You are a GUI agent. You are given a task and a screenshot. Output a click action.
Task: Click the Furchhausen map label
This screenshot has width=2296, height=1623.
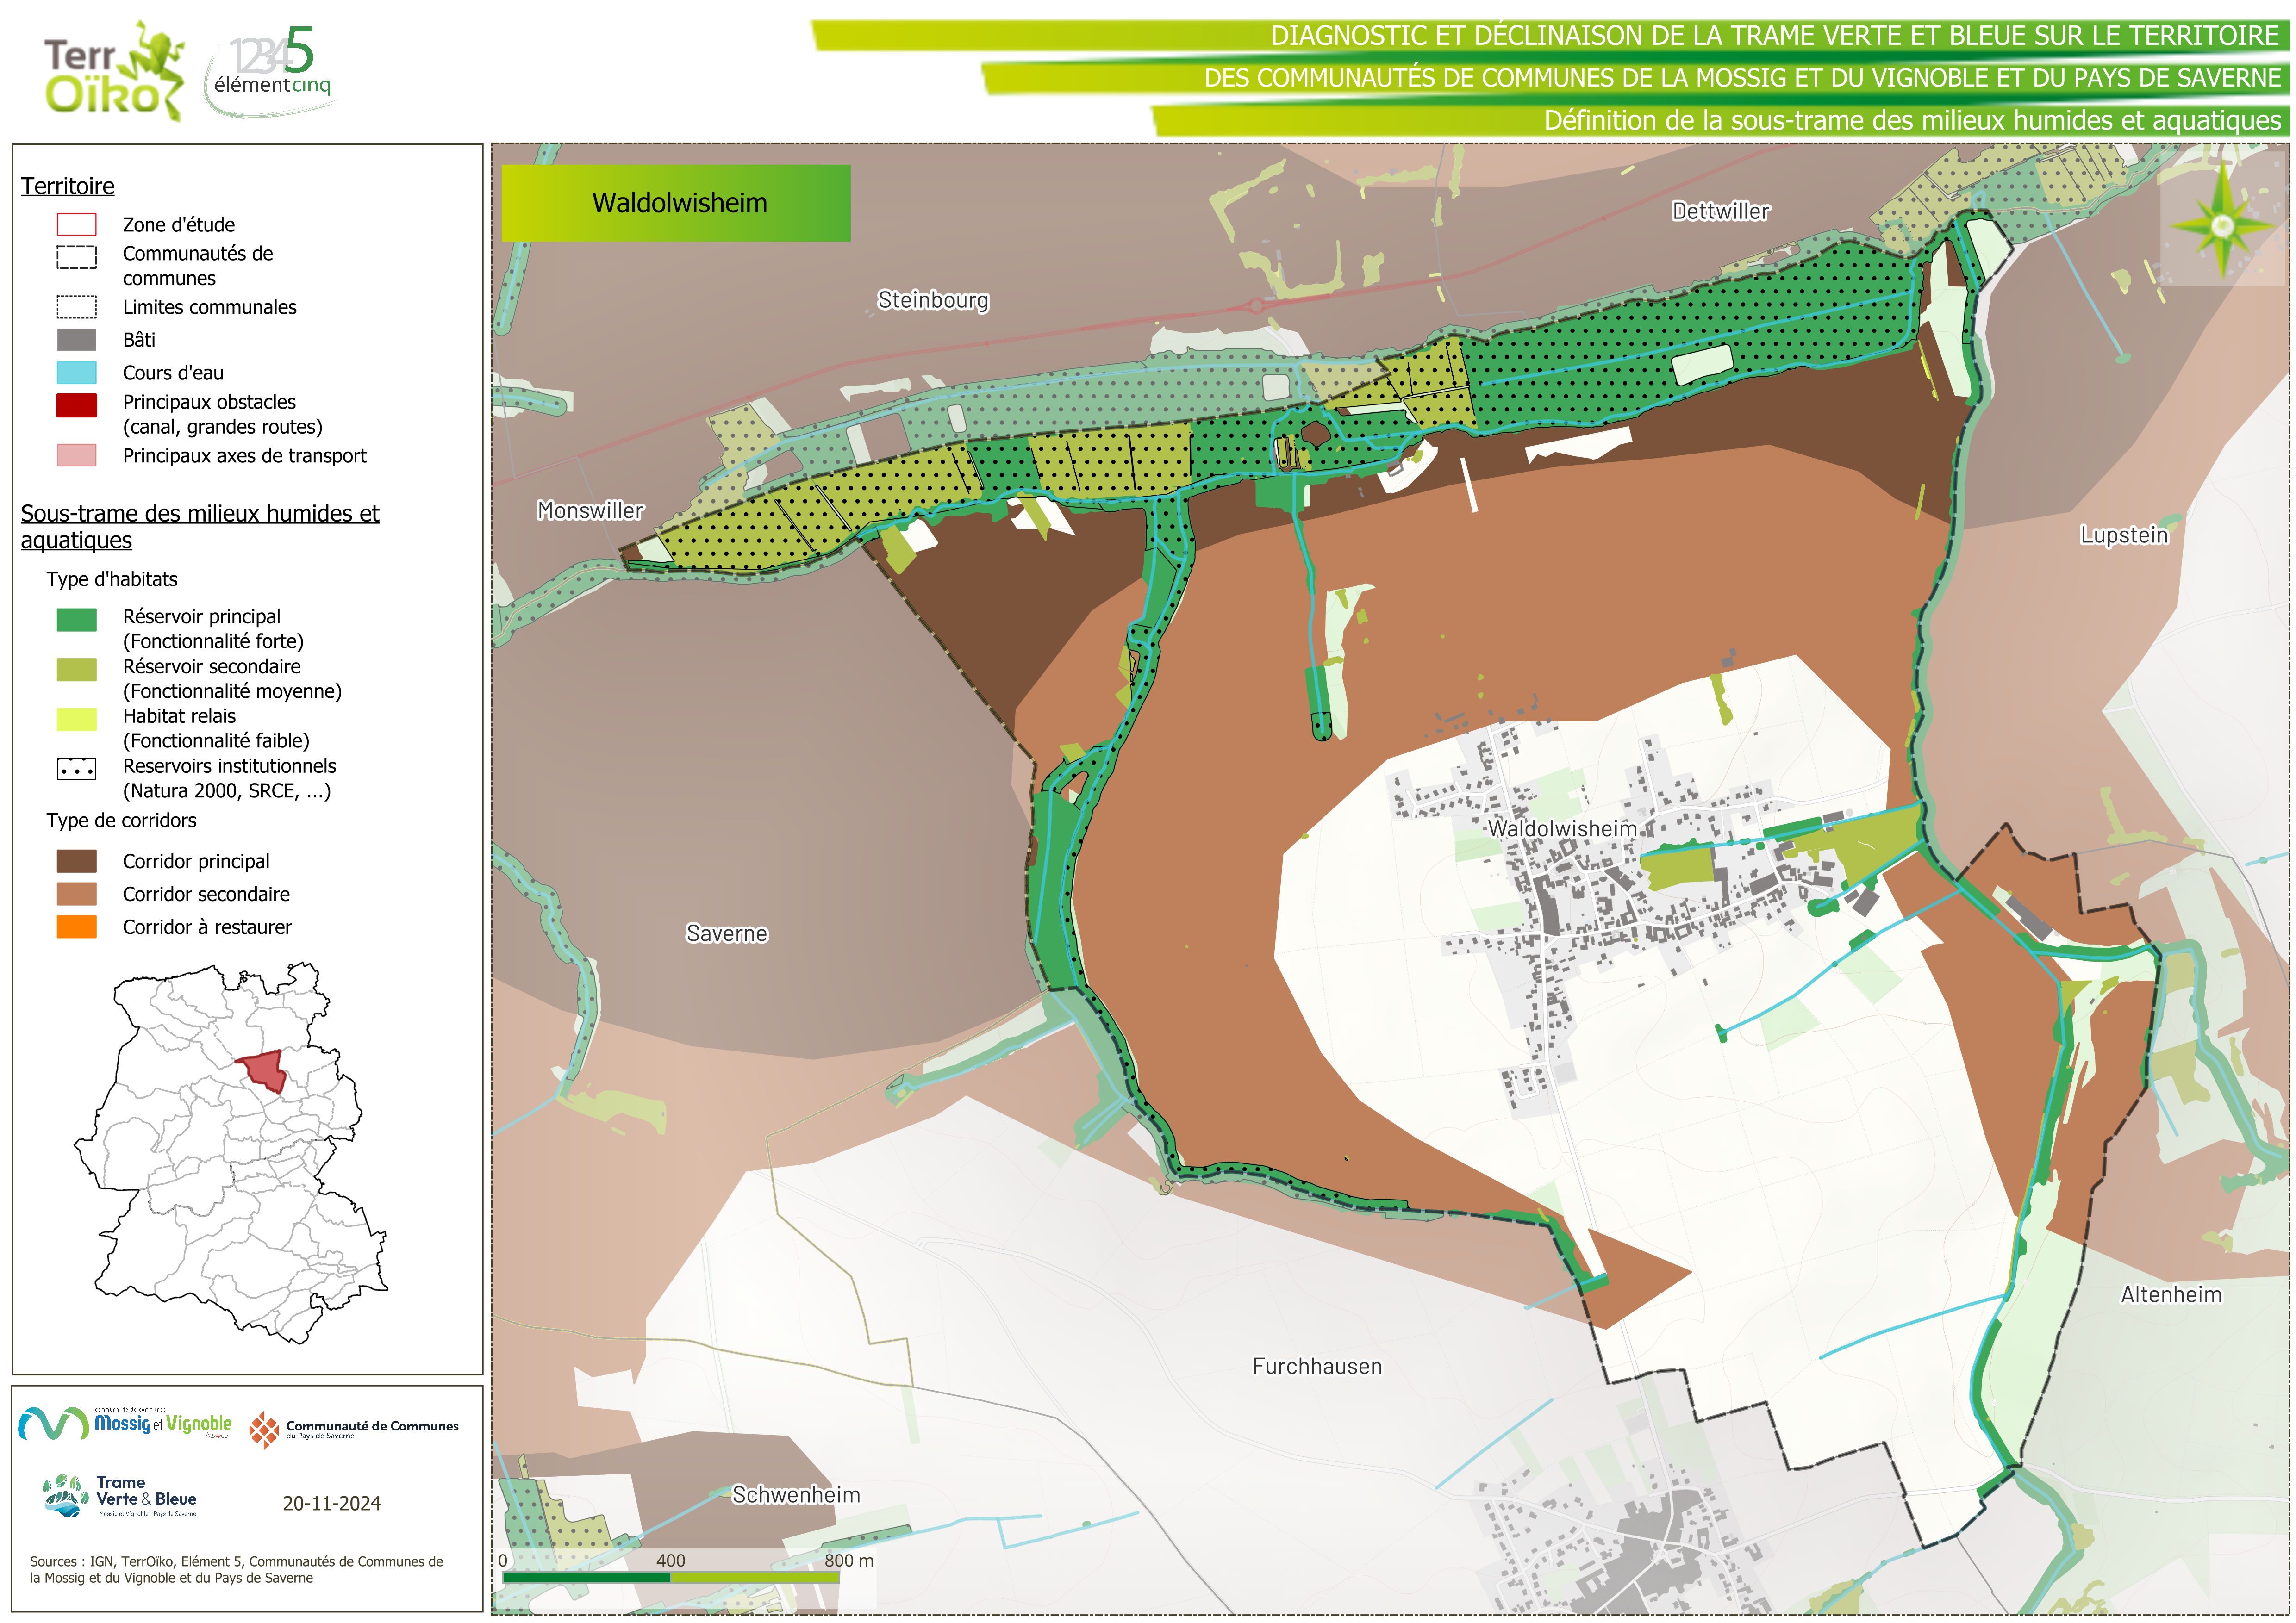1317,1366
